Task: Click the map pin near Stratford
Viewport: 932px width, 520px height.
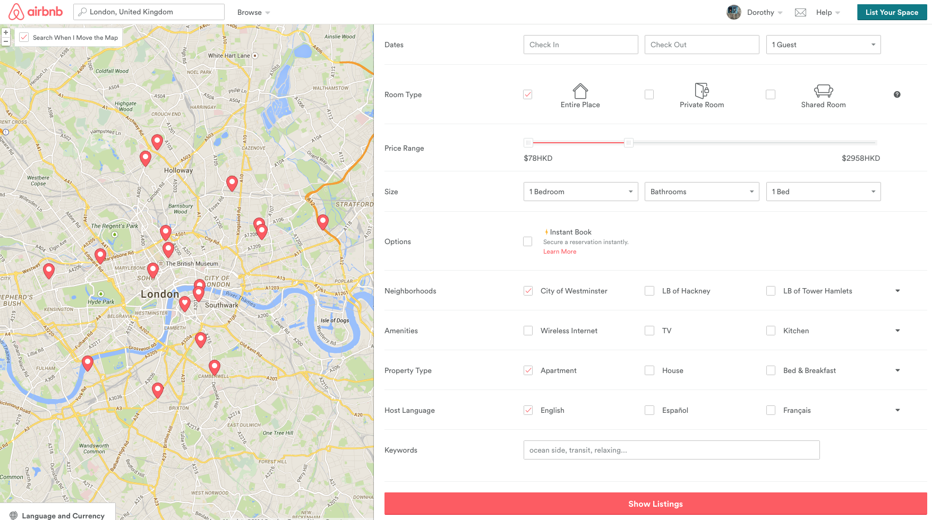Action: 323,221
